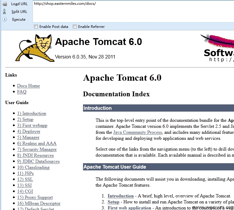
Task: Click the Execute play icon
Action: pos(5,19)
